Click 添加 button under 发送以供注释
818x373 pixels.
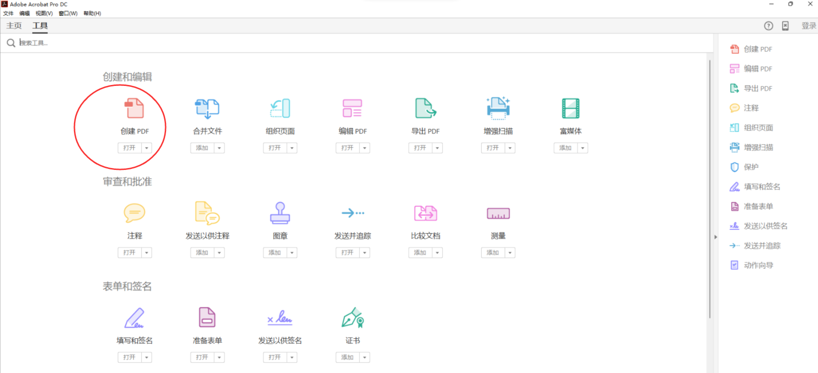202,253
